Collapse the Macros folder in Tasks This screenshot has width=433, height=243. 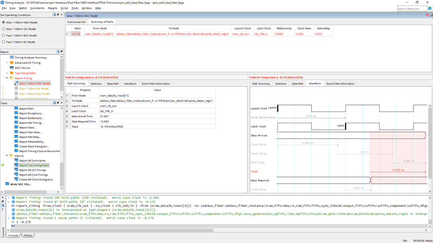[7, 156]
